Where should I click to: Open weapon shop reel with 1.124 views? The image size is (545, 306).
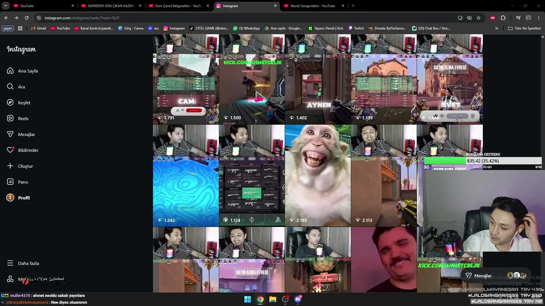click(252, 175)
